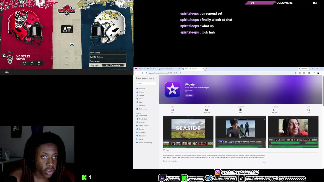Open browser three-dot menu
Viewport: 324px width, 182px height.
tap(322, 73)
